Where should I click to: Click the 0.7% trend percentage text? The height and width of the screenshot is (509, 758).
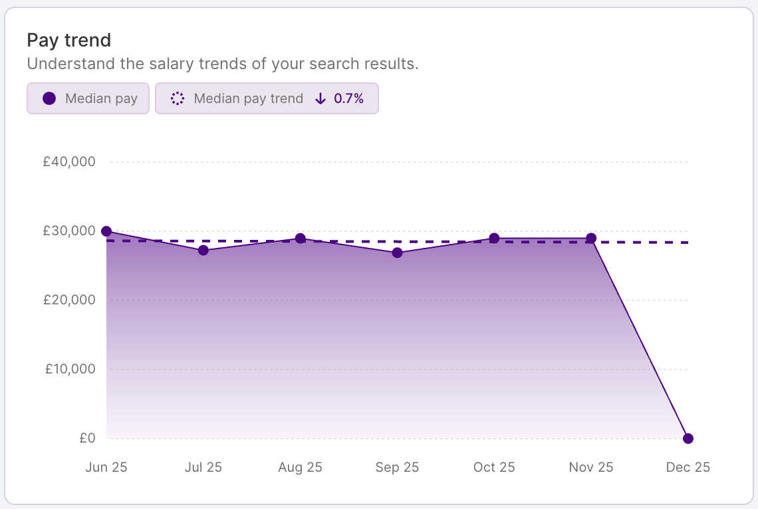click(x=348, y=98)
